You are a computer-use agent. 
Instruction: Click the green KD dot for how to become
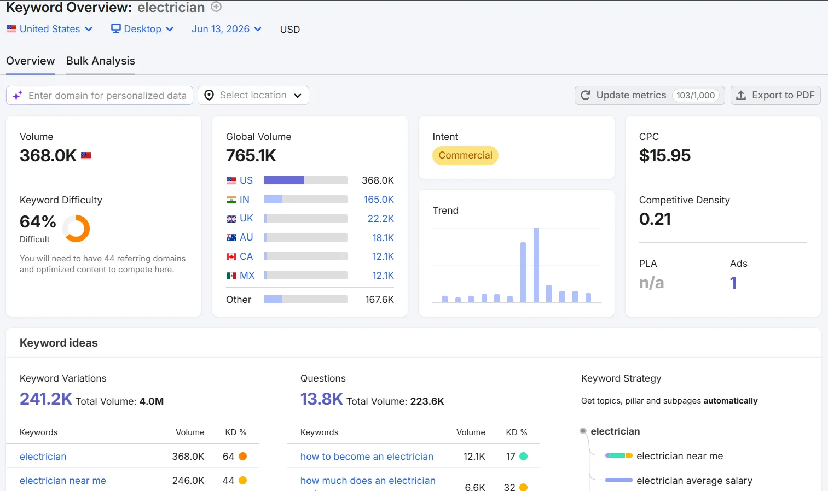[x=523, y=456]
